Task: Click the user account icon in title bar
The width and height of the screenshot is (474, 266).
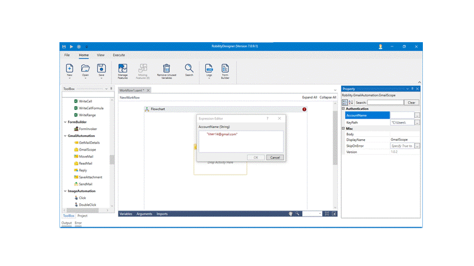Action: tap(381, 47)
